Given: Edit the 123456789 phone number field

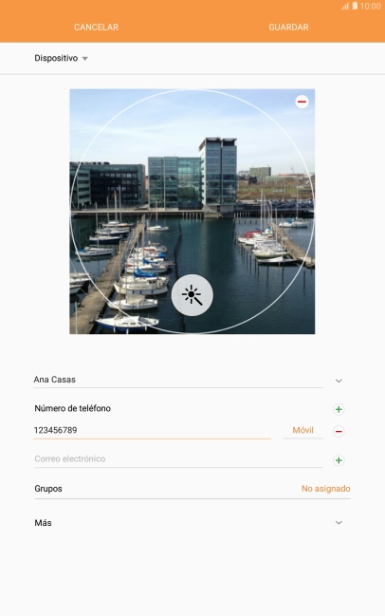Looking at the screenshot, I should [x=153, y=430].
